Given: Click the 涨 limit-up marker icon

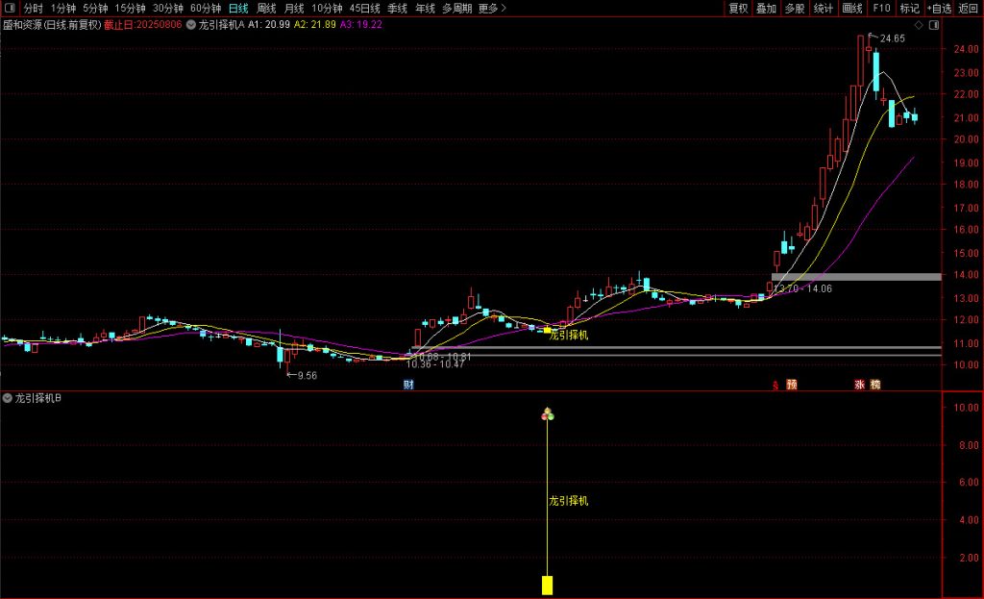Looking at the screenshot, I should 859,385.
